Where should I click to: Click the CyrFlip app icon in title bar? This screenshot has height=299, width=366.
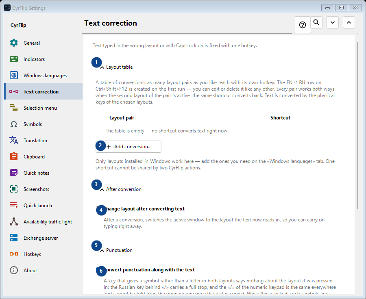[7, 8]
